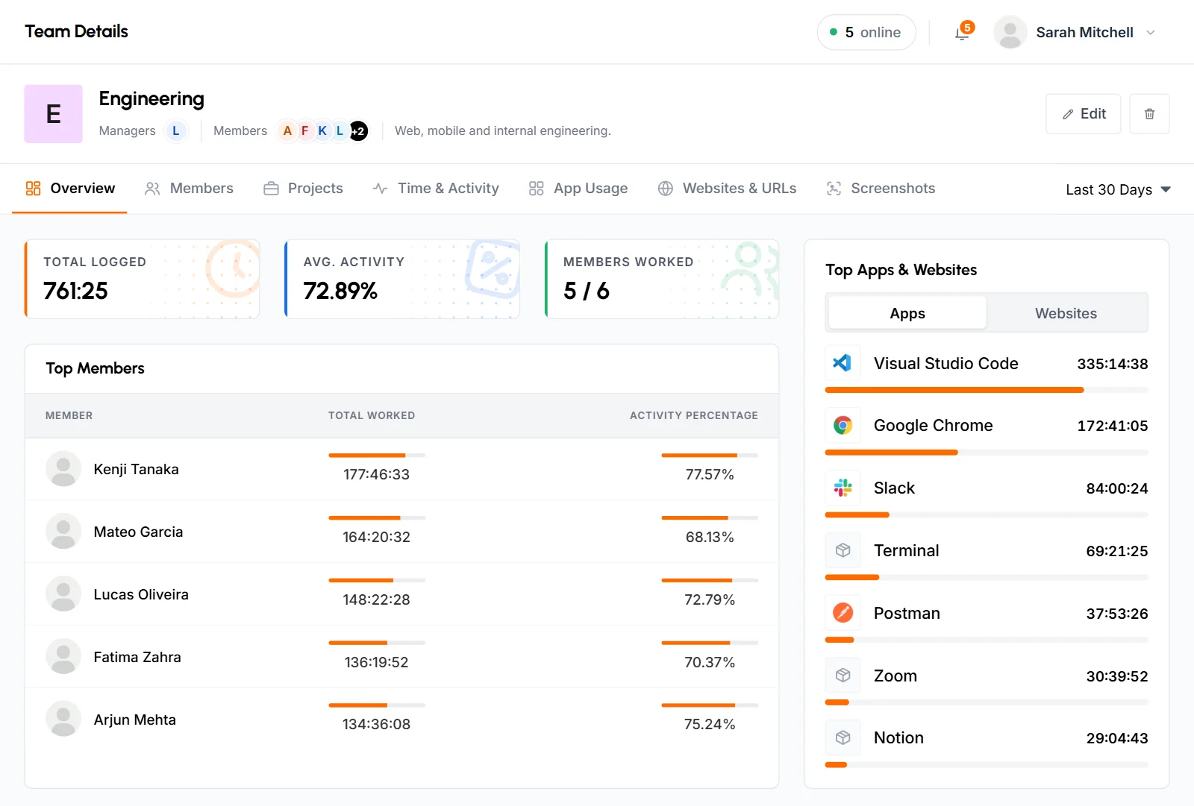Open Arjun Mehta member name
Image resolution: width=1194 pixels, height=806 pixels.
coord(134,720)
